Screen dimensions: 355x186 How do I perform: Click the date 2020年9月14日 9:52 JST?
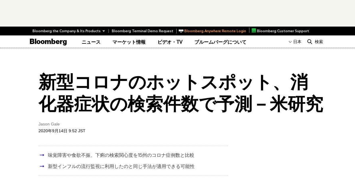[62, 131]
